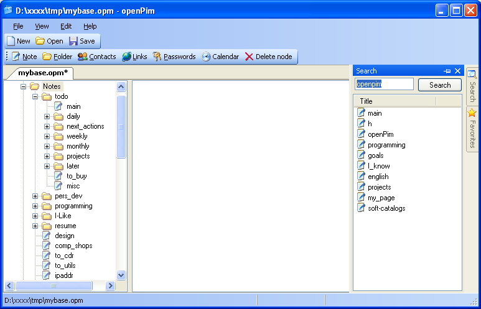Click the Search button

[439, 85]
